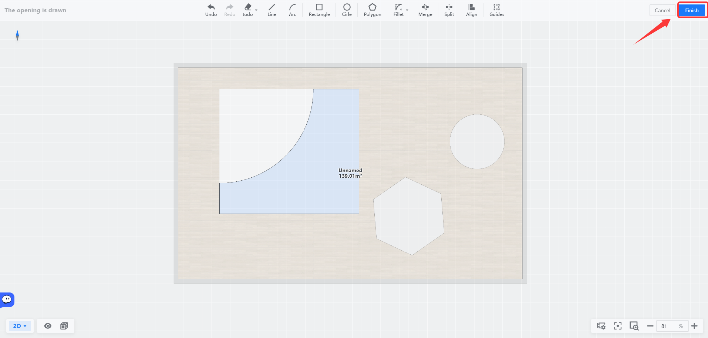Open the chat support bubble
Image resolution: width=708 pixels, height=338 pixels.
click(7, 299)
